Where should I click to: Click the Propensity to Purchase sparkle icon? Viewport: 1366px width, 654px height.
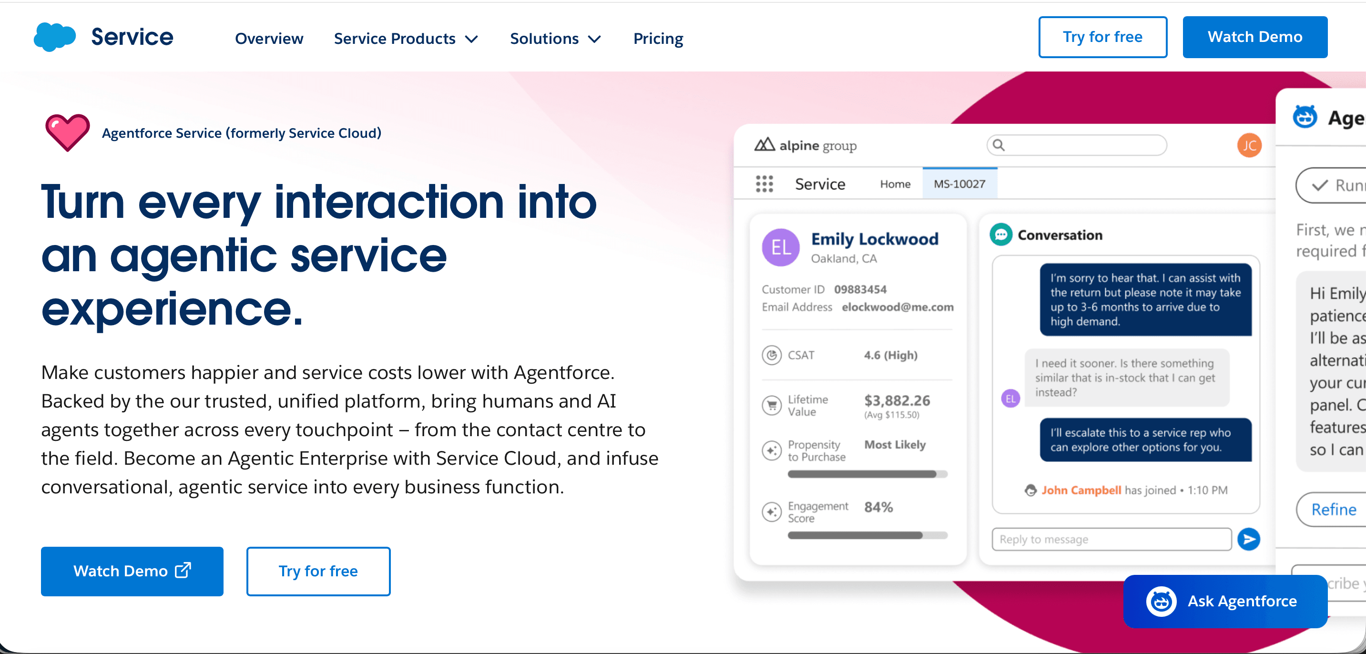[772, 451]
